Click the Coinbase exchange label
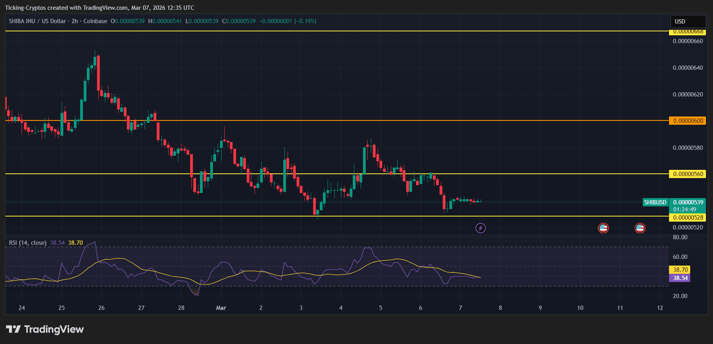The image size is (713, 344). tap(95, 21)
